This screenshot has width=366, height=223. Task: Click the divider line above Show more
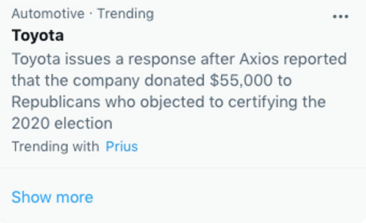tap(183, 168)
